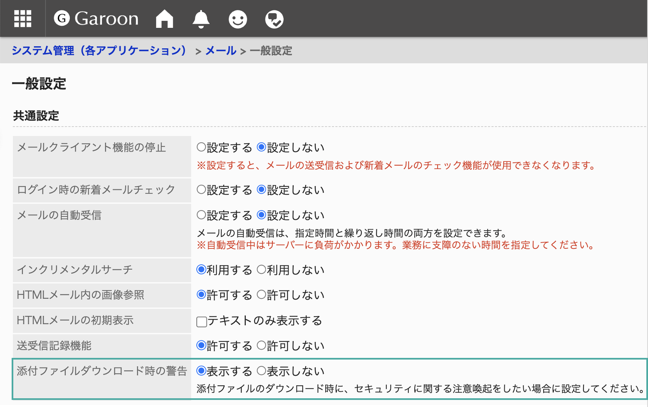Click the note メールの自動受信は、指定時間と繰り返し時間
The width and height of the screenshot is (648, 407).
click(x=352, y=233)
